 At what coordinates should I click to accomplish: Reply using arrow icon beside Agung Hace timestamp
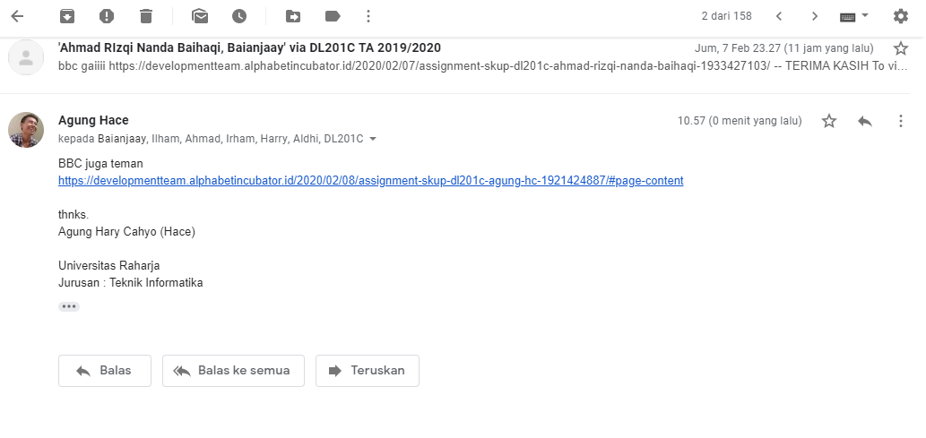(x=865, y=121)
